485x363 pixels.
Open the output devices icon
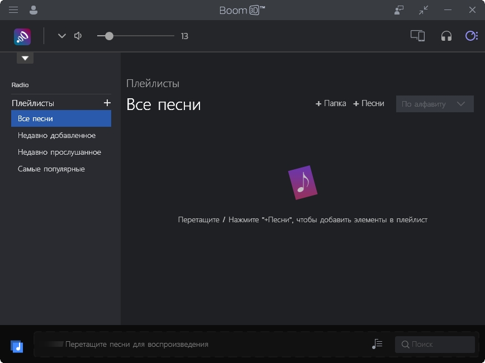click(417, 36)
